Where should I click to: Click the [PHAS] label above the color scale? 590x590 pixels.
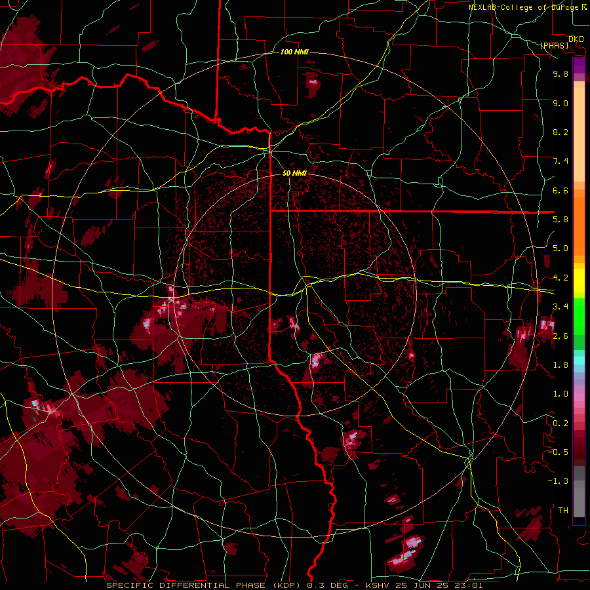[554, 46]
